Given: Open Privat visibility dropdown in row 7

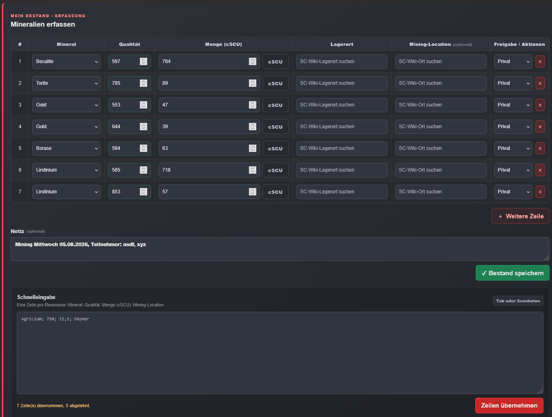Looking at the screenshot, I should click(x=513, y=192).
